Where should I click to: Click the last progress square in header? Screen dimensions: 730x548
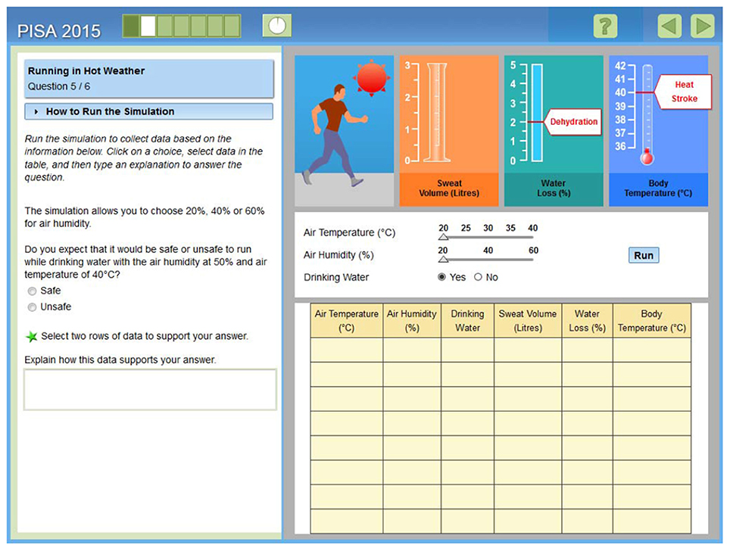(232, 26)
